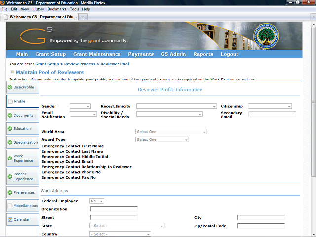The height and width of the screenshot is (237, 316).
Task: Click the Zip/Postal Code input field
Action: pos(261,226)
